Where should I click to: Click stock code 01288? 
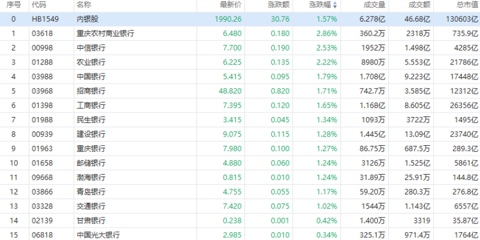tap(42, 62)
